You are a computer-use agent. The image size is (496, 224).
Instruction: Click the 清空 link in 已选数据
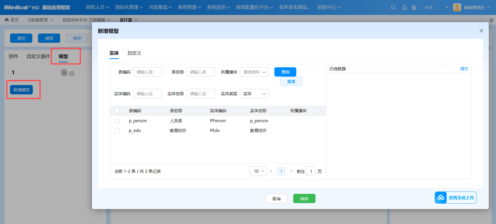point(464,69)
